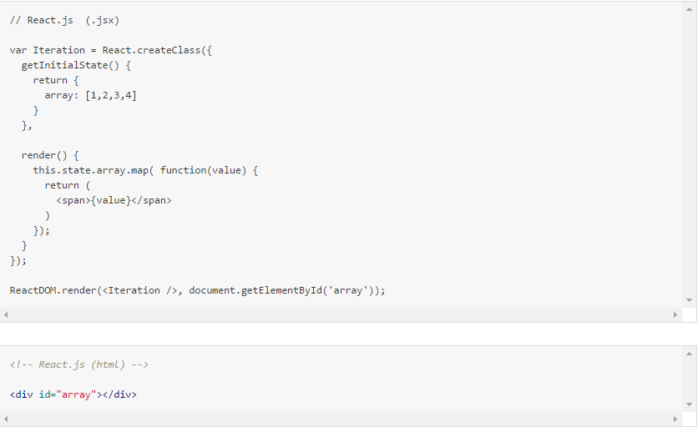Click the down scroll arrow of the HTML code block

pyautogui.click(x=690, y=404)
